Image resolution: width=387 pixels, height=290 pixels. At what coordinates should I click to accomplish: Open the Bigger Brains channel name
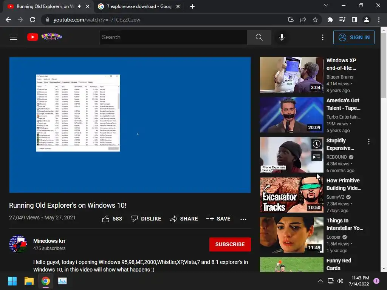pos(340,77)
